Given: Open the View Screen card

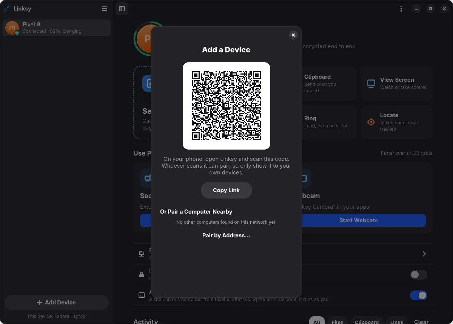Looking at the screenshot, I should [x=396, y=83].
